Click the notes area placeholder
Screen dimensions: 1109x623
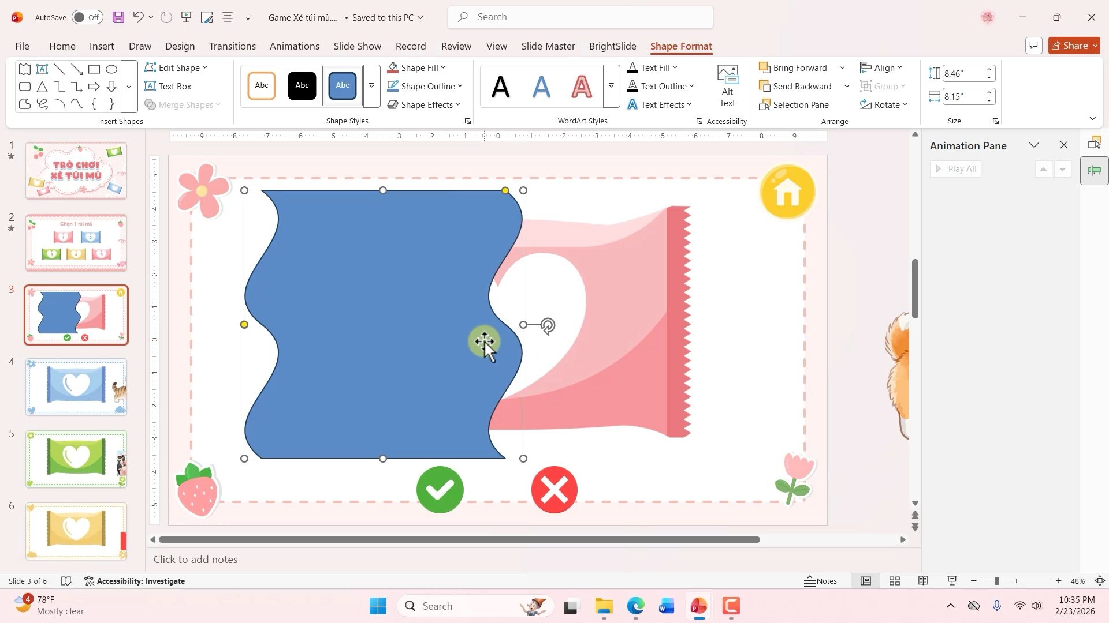195,559
